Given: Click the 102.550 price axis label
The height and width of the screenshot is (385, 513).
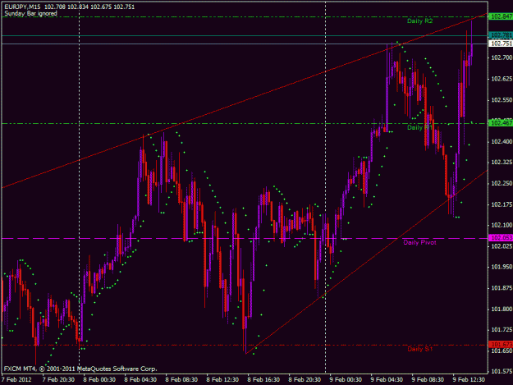Looking at the screenshot, I should (x=502, y=100).
